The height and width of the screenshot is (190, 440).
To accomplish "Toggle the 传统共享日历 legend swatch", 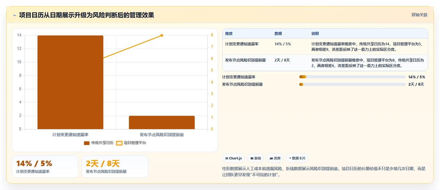I will 87,143.
